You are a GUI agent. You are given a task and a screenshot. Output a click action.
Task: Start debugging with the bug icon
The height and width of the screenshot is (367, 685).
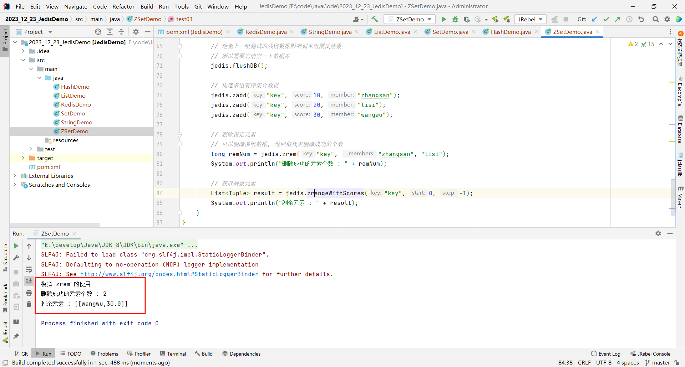455,19
